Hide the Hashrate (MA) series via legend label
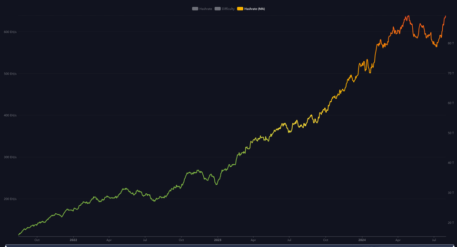 pyautogui.click(x=255, y=9)
